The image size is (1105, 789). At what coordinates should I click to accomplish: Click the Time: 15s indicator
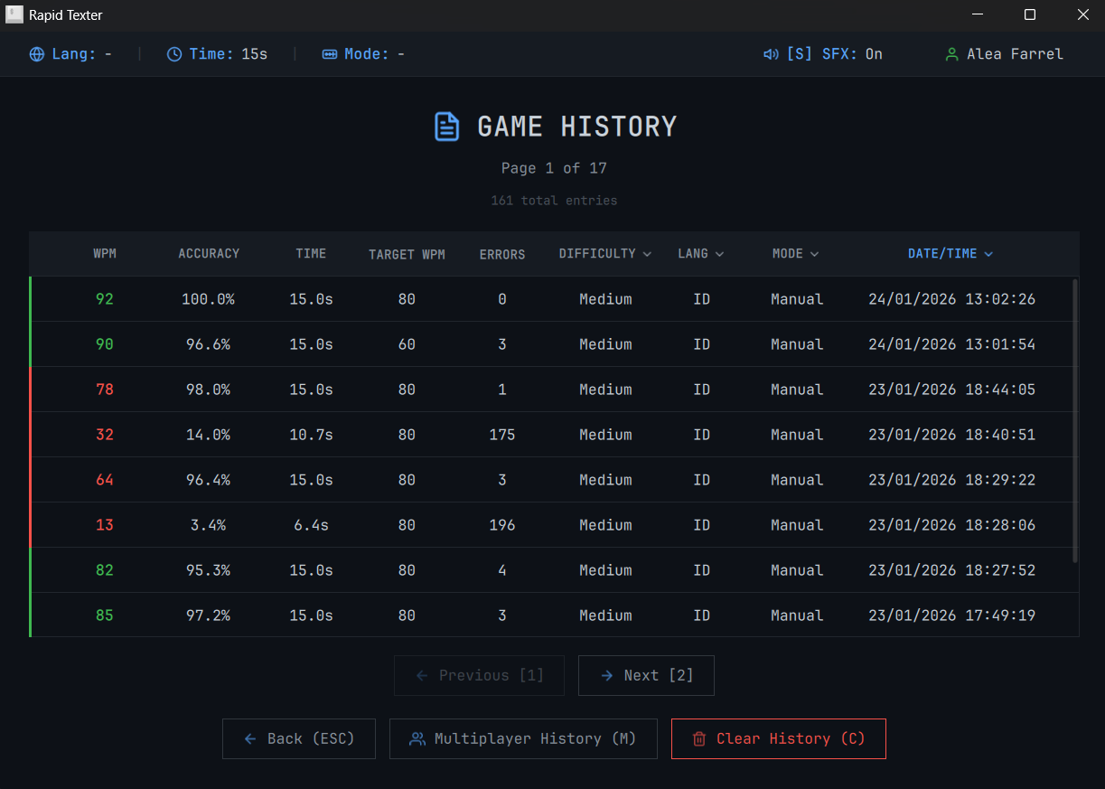click(217, 54)
